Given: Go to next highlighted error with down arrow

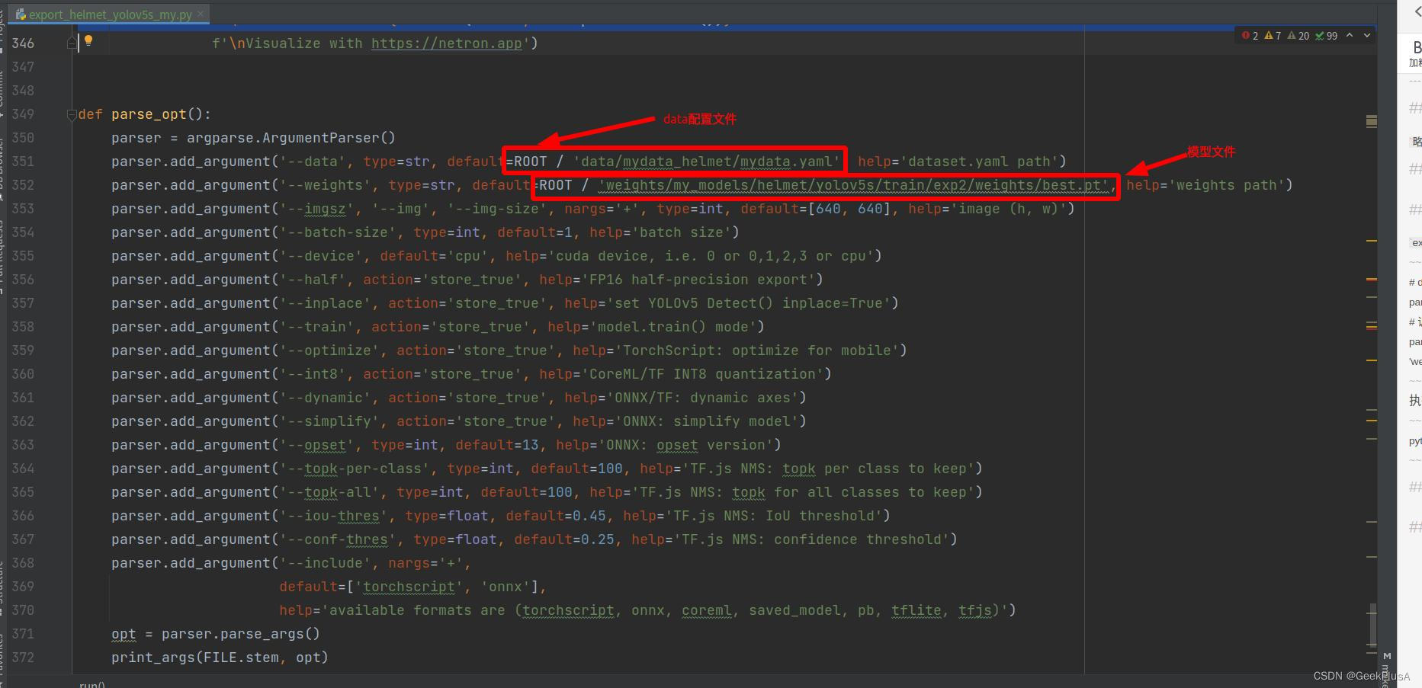Looking at the screenshot, I should [x=1367, y=35].
